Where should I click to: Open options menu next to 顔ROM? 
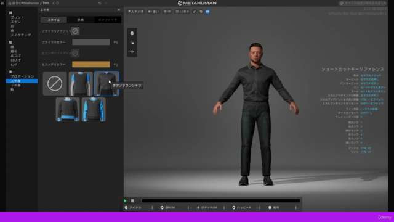click(x=188, y=208)
